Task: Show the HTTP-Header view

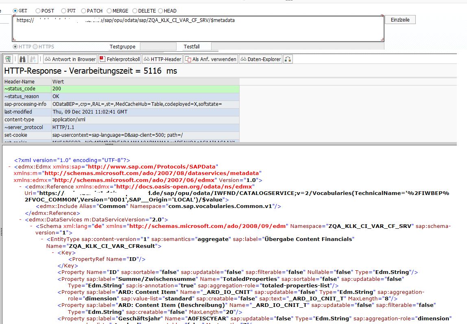Action: 162,59
